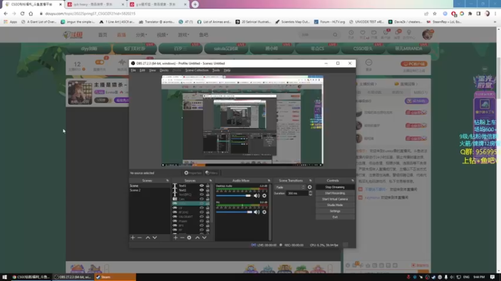
Task: Open 分类 dropdown in Douyu navigation
Action: click(x=142, y=35)
